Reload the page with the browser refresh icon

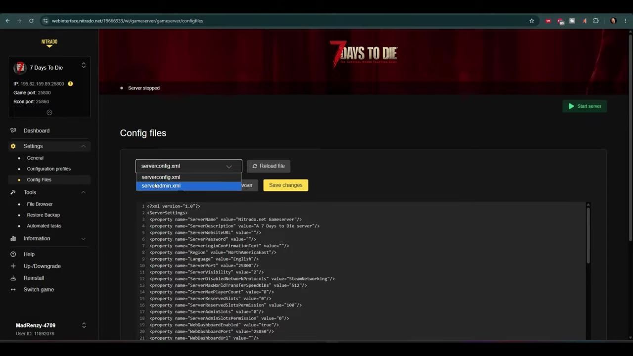click(x=31, y=21)
